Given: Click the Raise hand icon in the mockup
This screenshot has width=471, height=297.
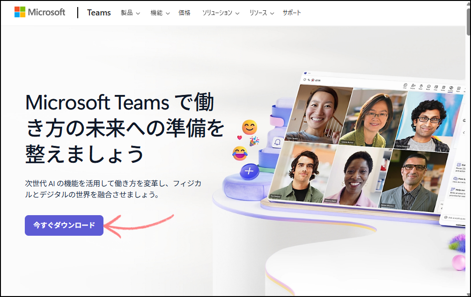Looking at the screenshot, I should [x=421, y=87].
